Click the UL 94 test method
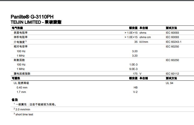 click(x=169, y=83)
